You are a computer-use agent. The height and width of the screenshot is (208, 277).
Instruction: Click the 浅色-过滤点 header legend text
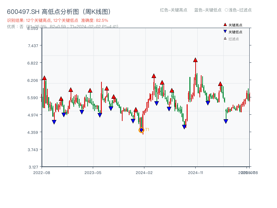click(238, 10)
